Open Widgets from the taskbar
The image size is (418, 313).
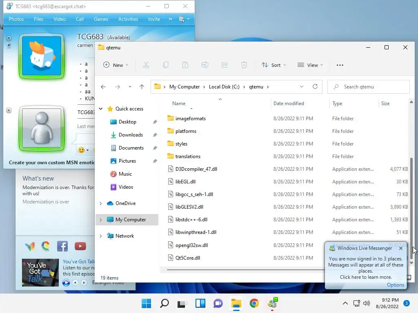200,303
